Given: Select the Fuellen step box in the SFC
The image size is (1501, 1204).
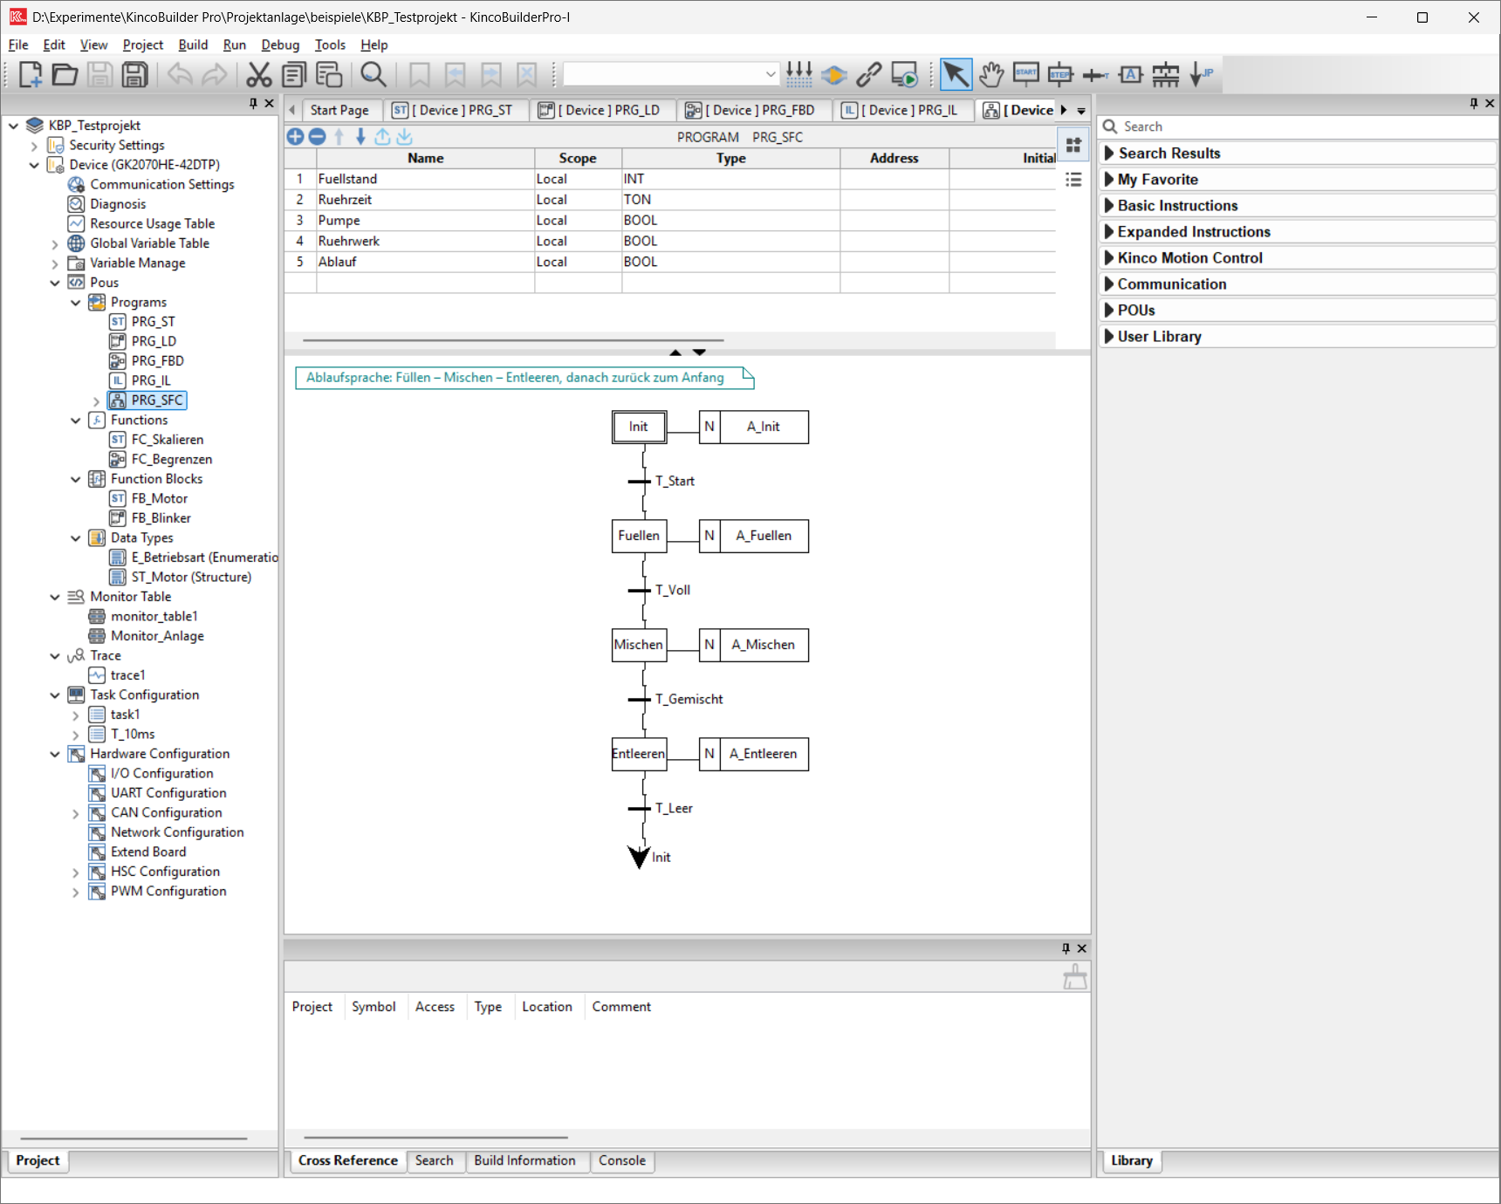Looking at the screenshot, I should click(639, 536).
